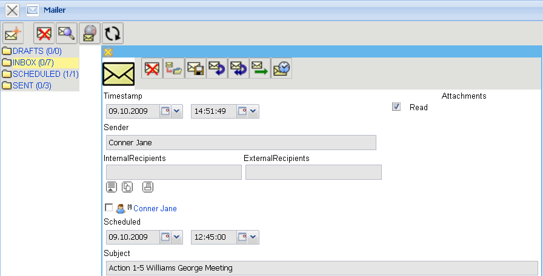The width and height of the screenshot is (543, 276).
Task: Click the globe mail icon
Action: (89, 33)
